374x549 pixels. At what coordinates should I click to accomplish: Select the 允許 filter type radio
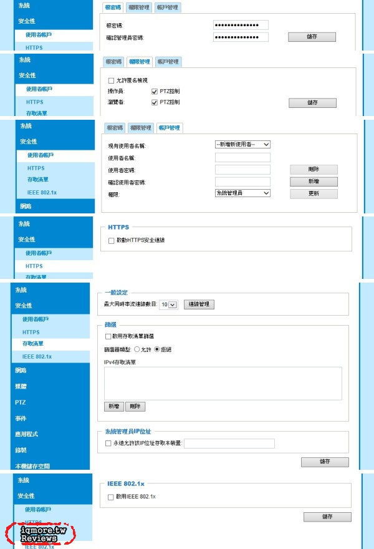tap(137, 349)
